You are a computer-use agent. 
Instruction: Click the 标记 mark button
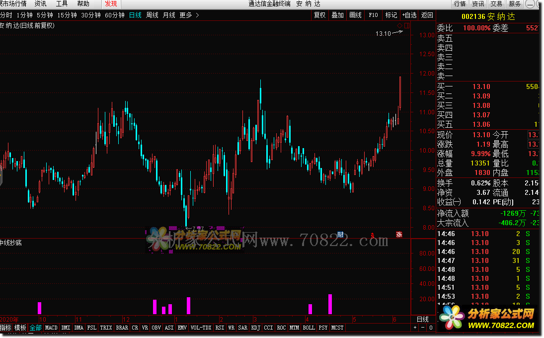pos(391,15)
